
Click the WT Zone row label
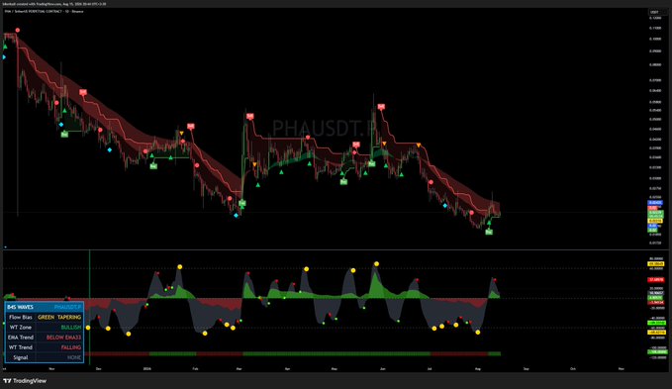tap(21, 328)
